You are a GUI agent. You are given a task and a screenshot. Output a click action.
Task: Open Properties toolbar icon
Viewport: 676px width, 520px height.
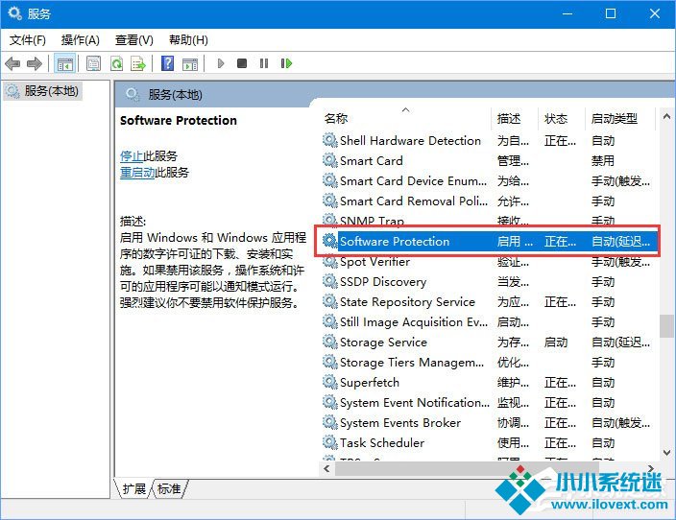[x=93, y=63]
